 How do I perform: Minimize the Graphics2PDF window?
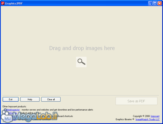[x=150, y=3]
